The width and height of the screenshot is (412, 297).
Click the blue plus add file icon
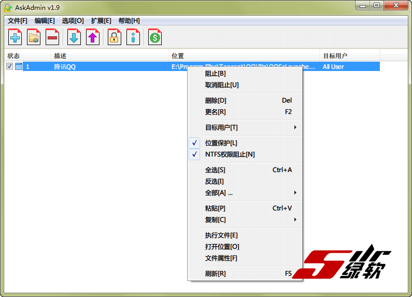[x=15, y=37]
